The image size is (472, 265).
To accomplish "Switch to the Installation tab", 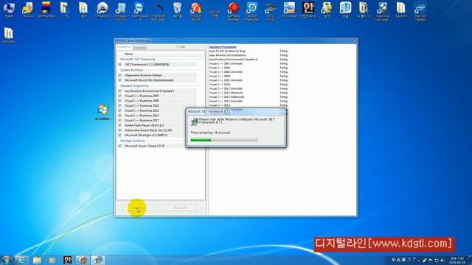I will (x=125, y=47).
